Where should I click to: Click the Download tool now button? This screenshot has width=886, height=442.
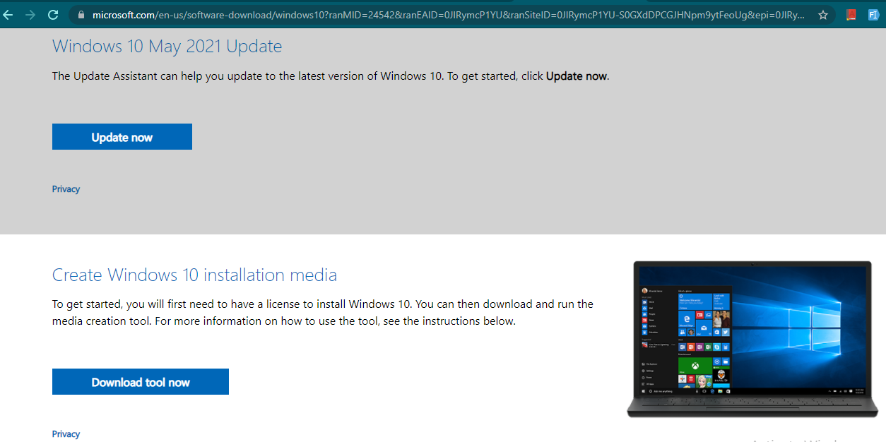tap(141, 382)
